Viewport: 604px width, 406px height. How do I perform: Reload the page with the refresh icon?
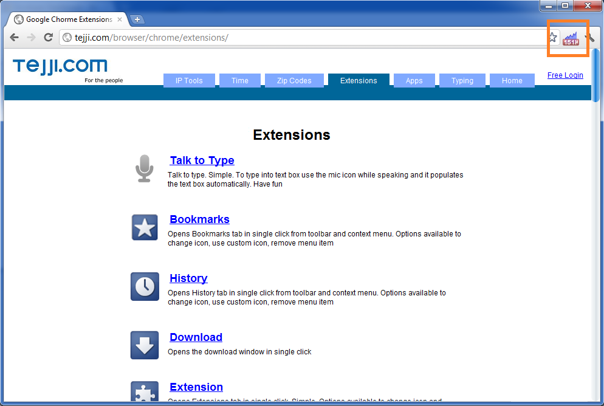[48, 37]
